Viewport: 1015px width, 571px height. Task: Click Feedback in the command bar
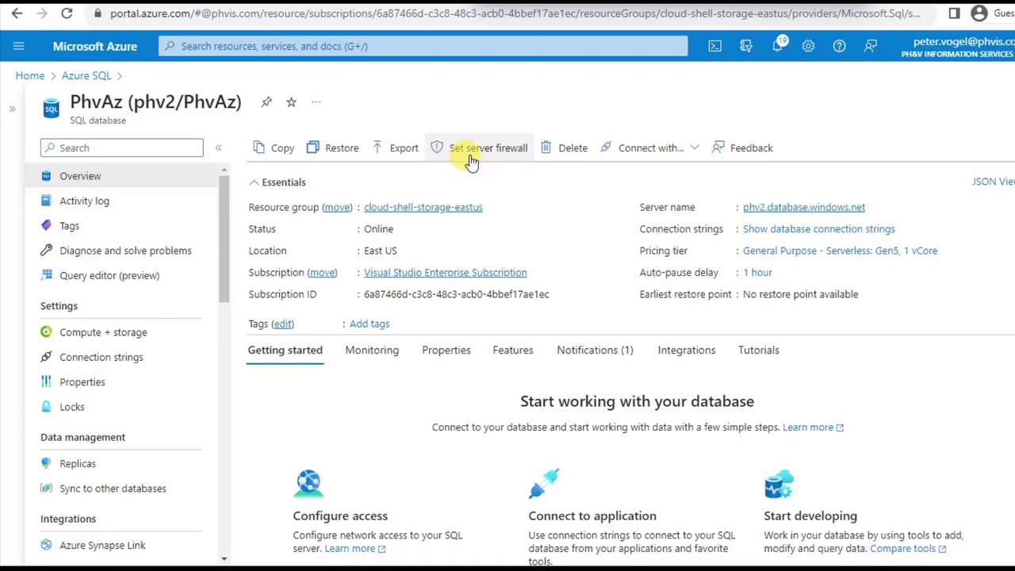(x=742, y=148)
